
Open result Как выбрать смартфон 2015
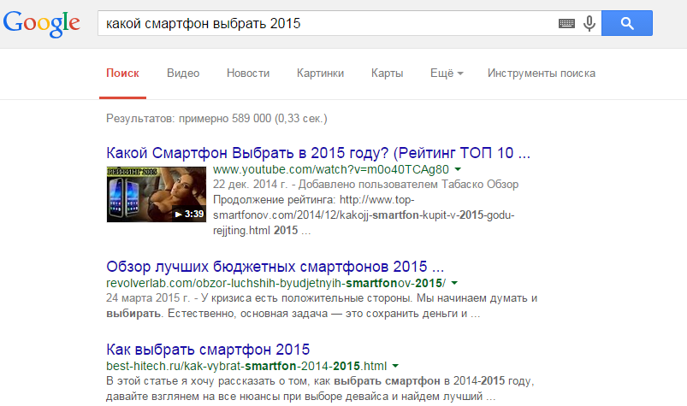pos(208,350)
